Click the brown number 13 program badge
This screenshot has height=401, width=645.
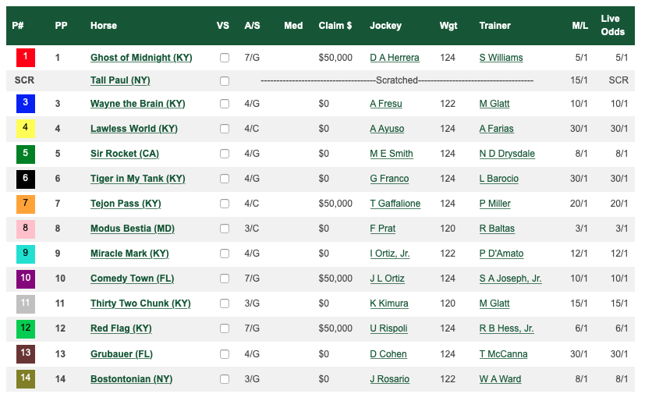click(x=26, y=354)
